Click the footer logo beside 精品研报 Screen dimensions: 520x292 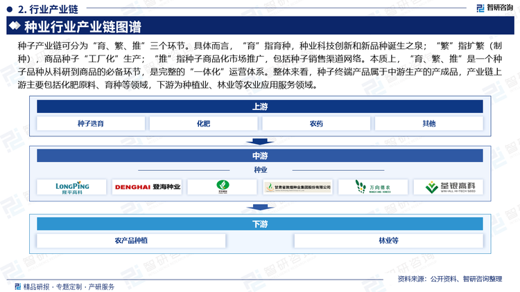(18, 286)
